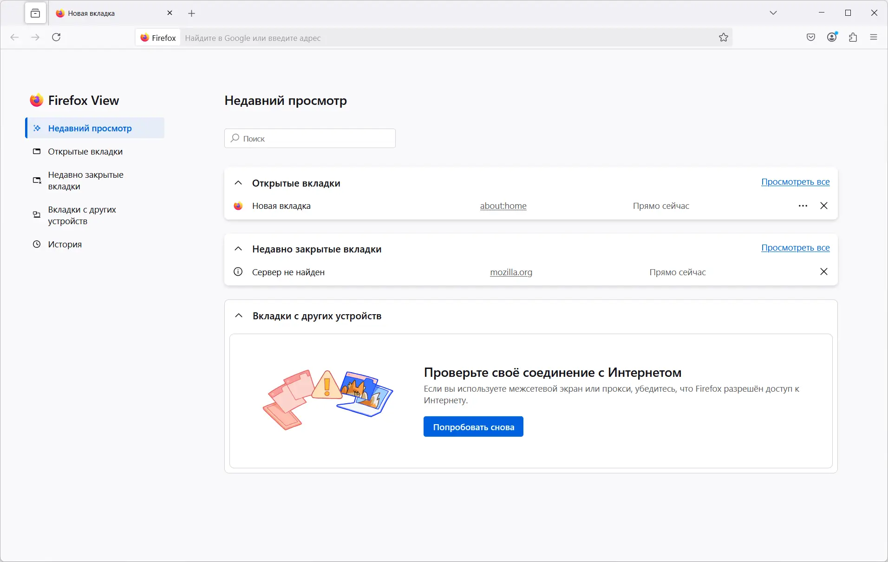
Task: Dismiss the Сервер не найден closed tab entry
Action: 824,271
